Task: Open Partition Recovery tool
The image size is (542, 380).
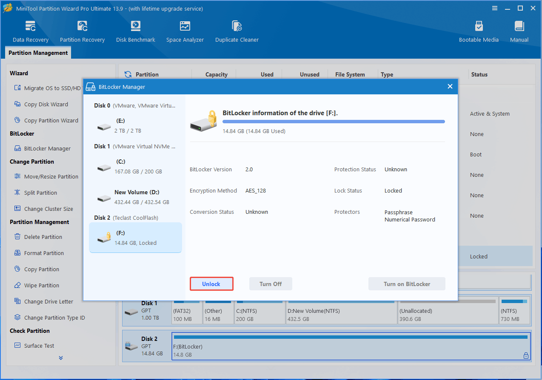Action: coord(82,32)
